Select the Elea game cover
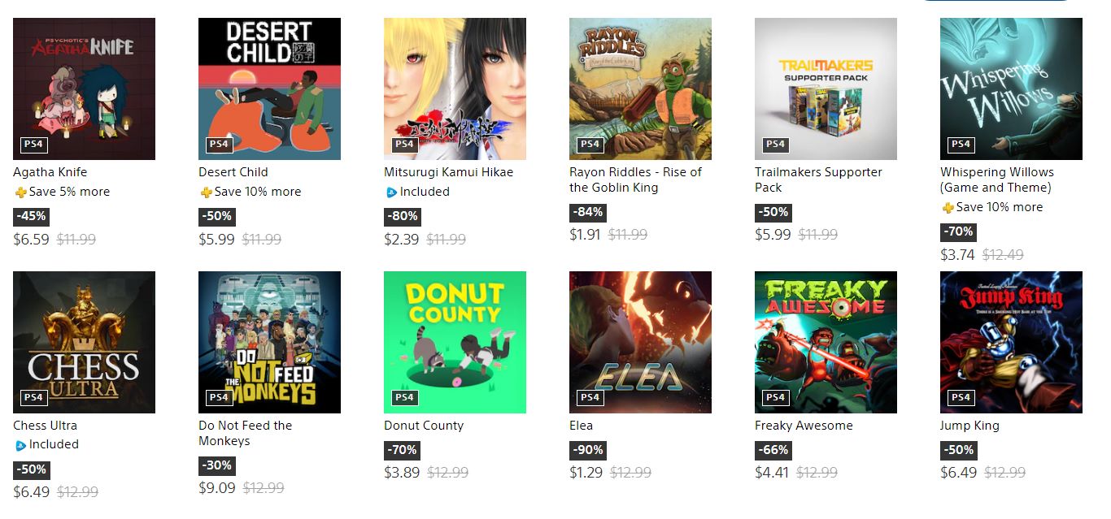Image resolution: width=1111 pixels, height=519 pixels. coord(640,342)
